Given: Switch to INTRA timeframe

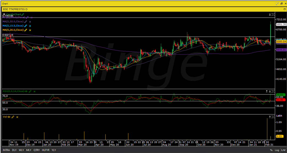Looking at the screenshot, I should pyautogui.click(x=6, y=150).
